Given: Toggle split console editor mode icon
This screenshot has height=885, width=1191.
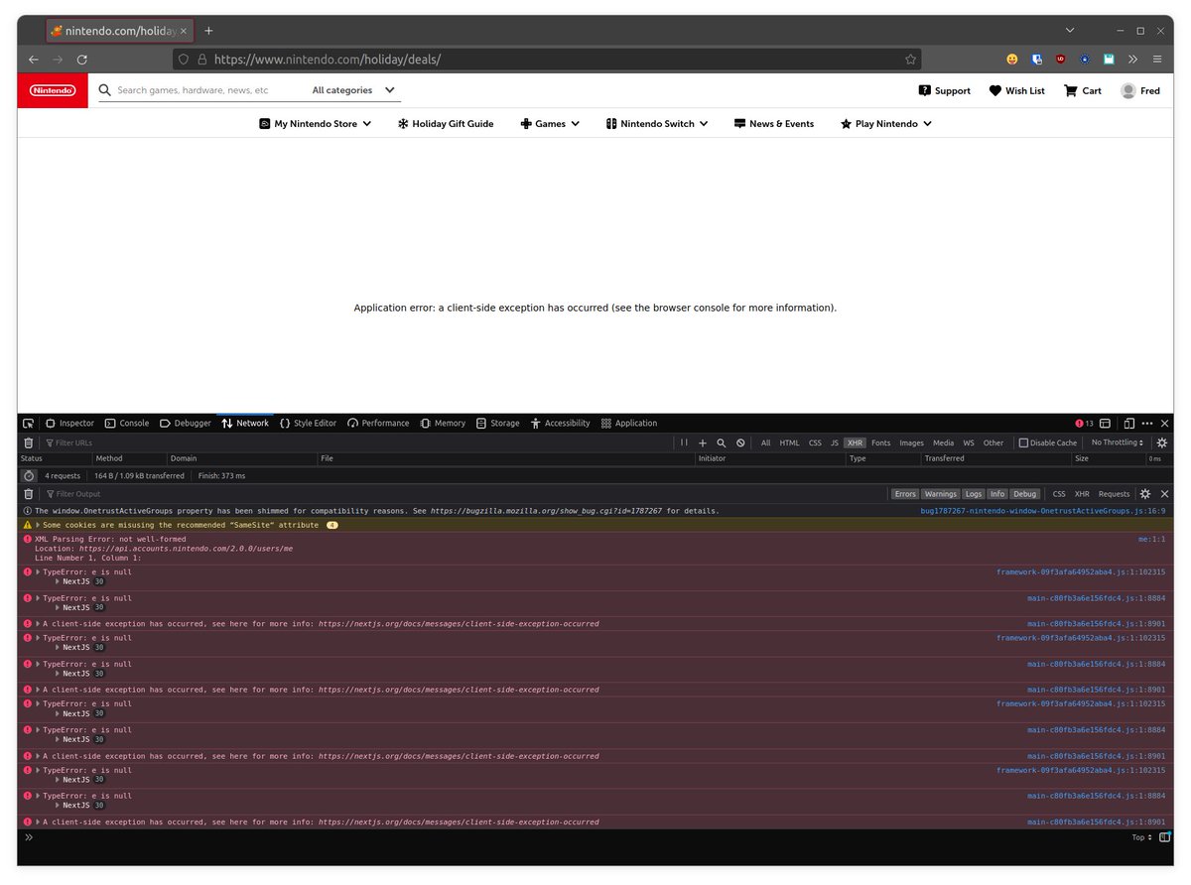Looking at the screenshot, I should 1164,837.
